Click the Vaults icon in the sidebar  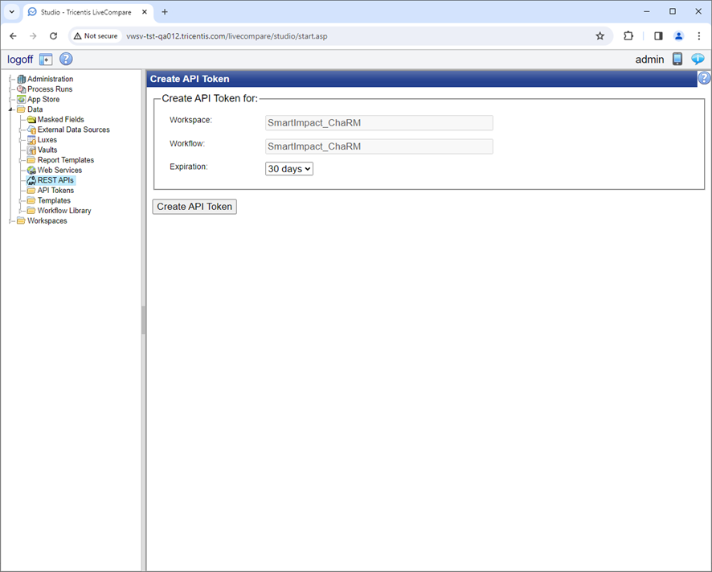coord(33,150)
